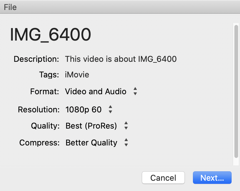Click the Next... button

click(x=212, y=178)
